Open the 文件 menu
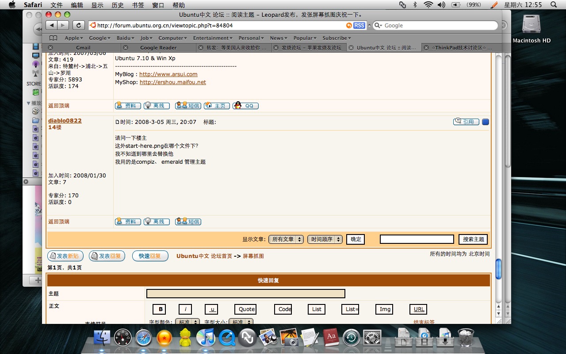 click(57, 4)
